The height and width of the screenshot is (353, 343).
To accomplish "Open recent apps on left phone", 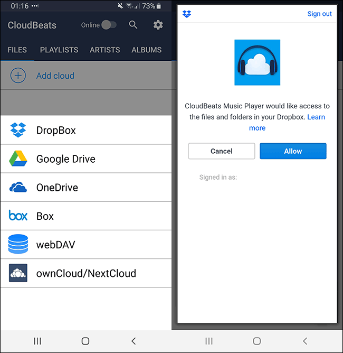I will (x=37, y=341).
